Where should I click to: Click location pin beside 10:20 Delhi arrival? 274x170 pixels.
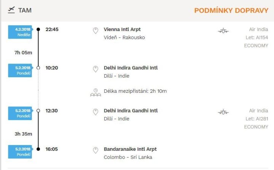(96, 69)
